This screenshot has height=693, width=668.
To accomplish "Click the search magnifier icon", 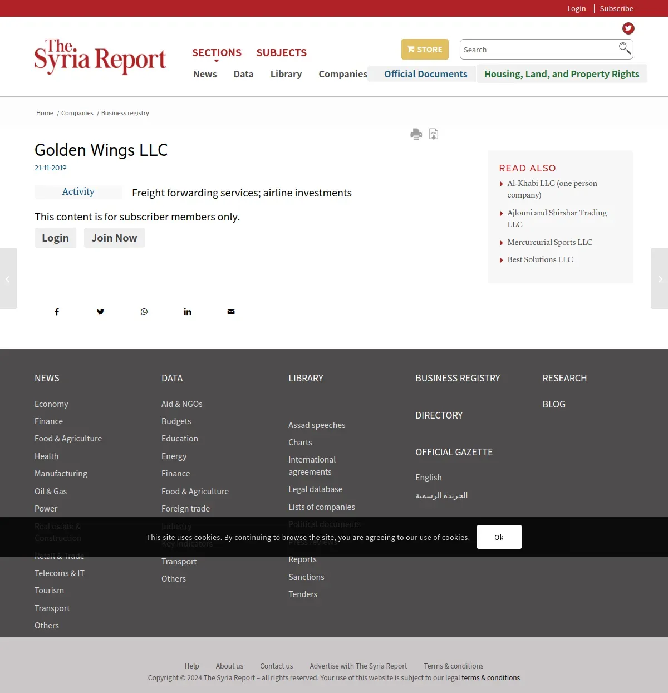I will [x=625, y=48].
